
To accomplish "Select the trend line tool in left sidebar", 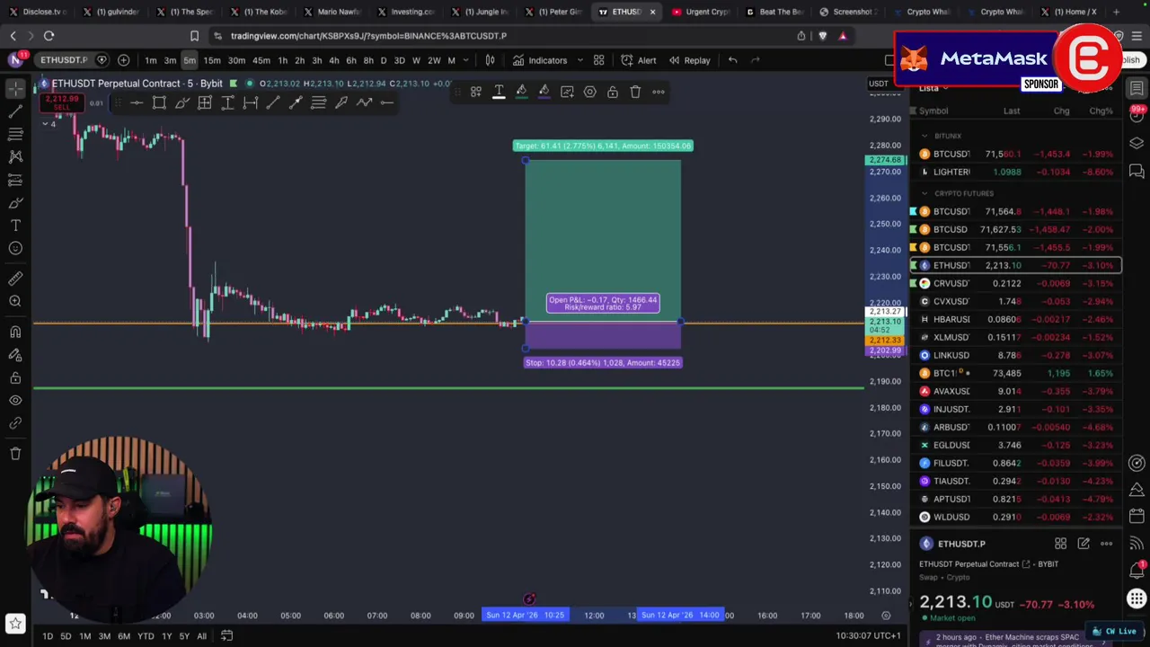I will (15, 111).
